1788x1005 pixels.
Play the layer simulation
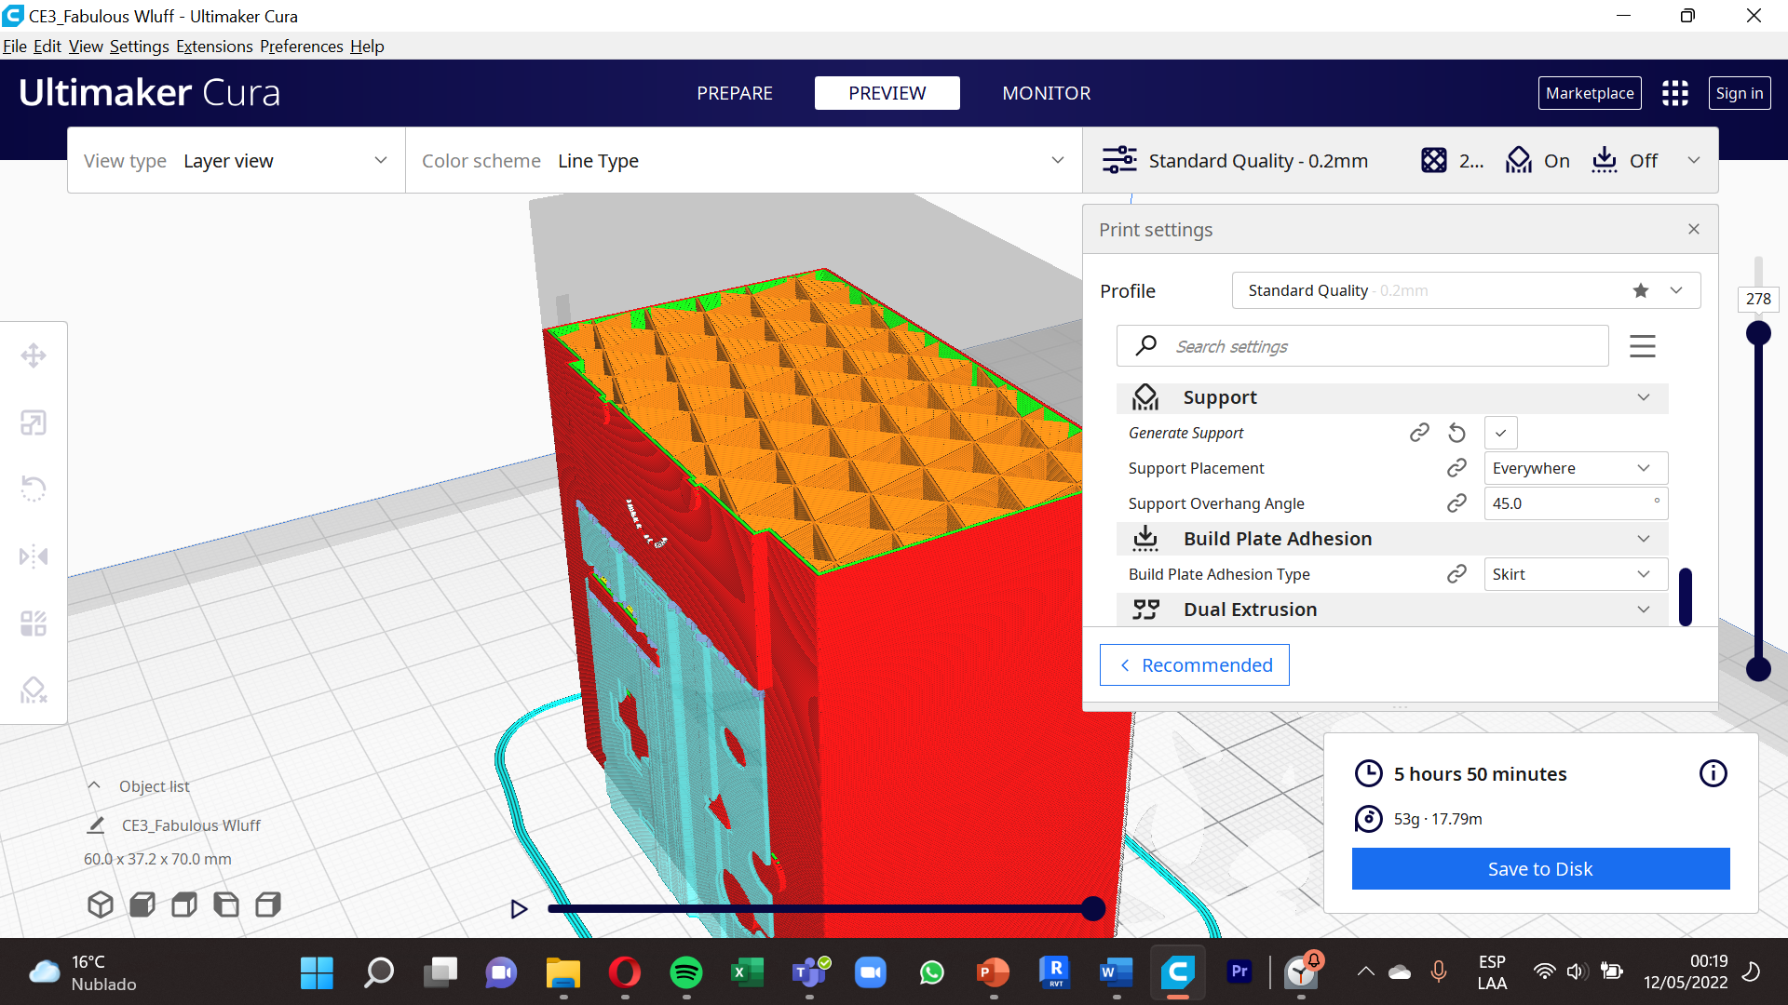click(x=519, y=909)
